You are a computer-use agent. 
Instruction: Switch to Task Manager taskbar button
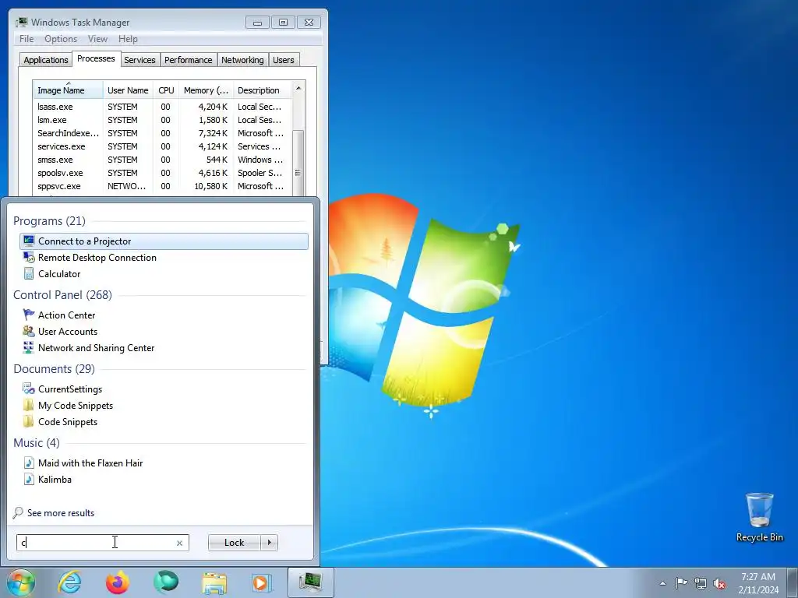point(310,582)
